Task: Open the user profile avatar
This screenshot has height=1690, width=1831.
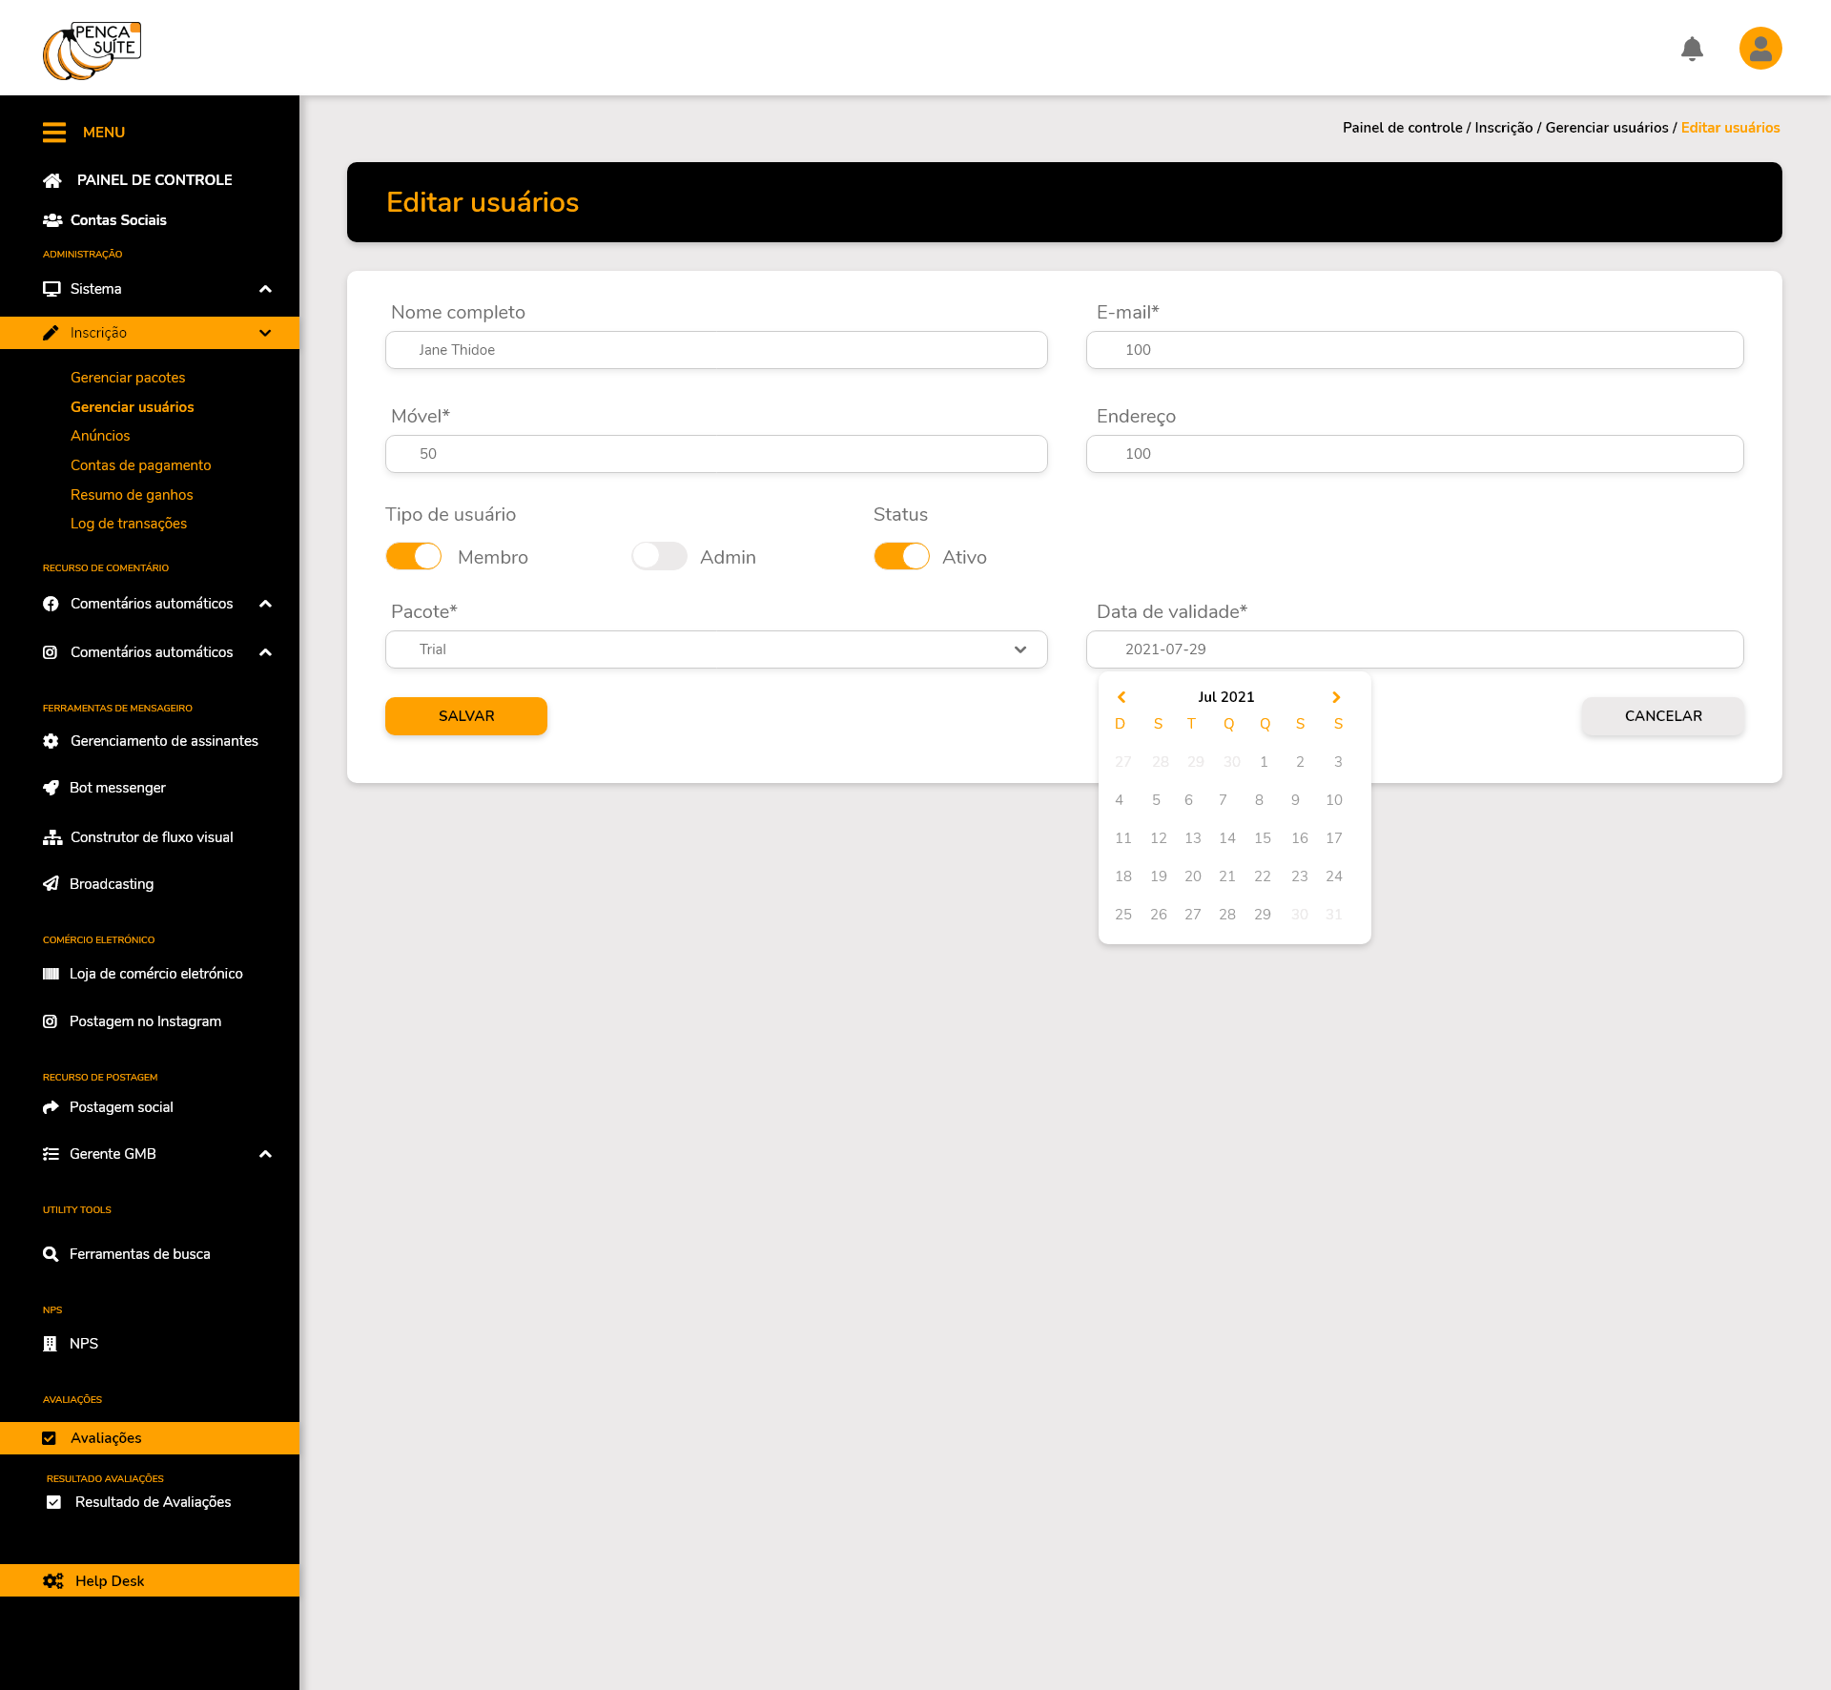Action: [1760, 49]
